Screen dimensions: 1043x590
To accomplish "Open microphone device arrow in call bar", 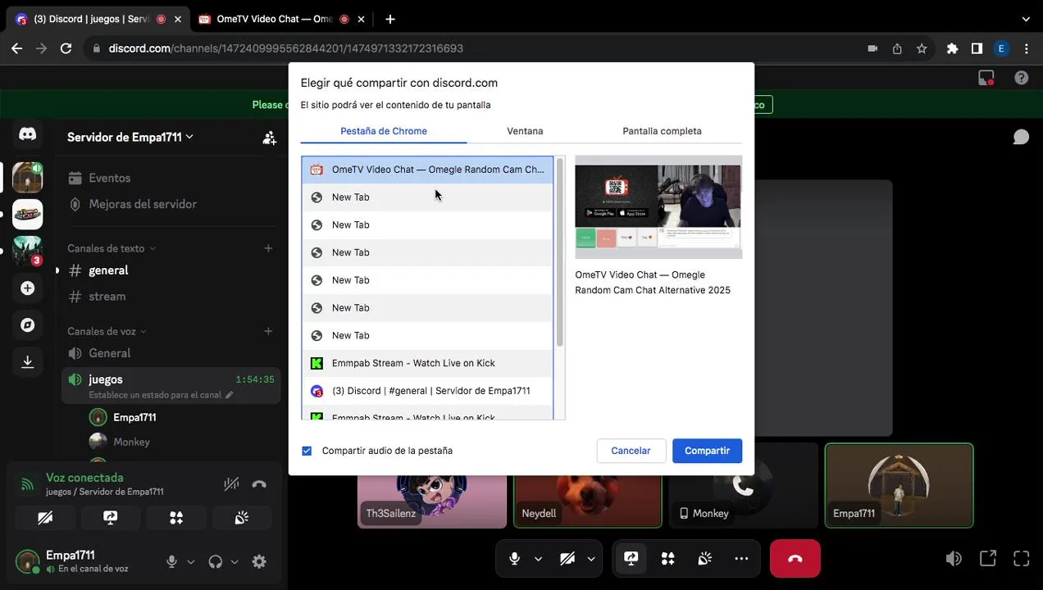I will click(538, 559).
